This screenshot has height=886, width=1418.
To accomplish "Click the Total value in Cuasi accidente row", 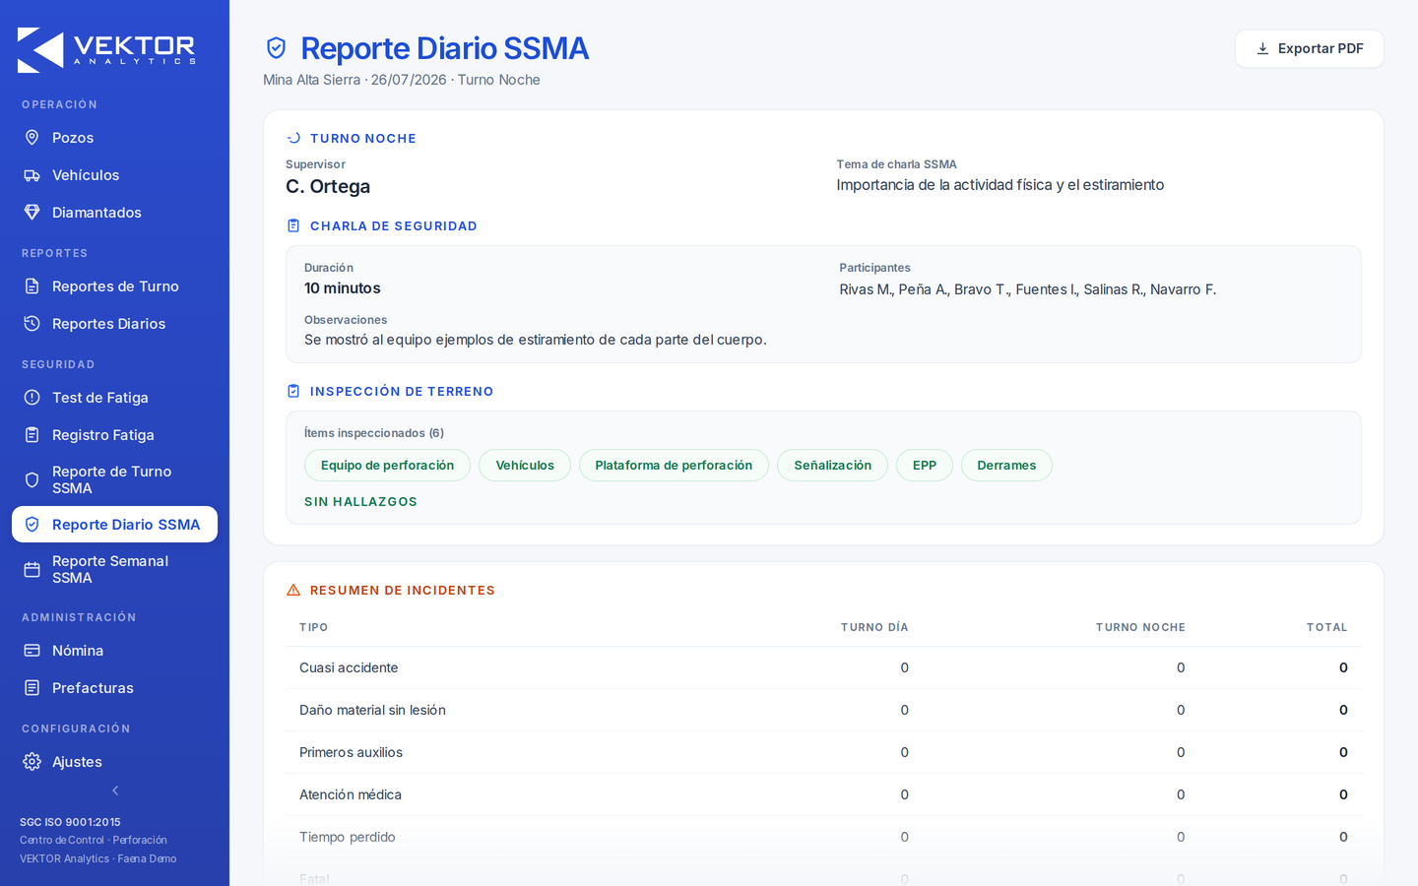I will click(1343, 667).
